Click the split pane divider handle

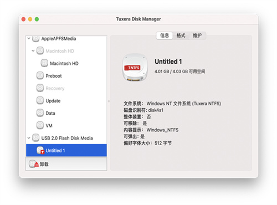point(109,101)
